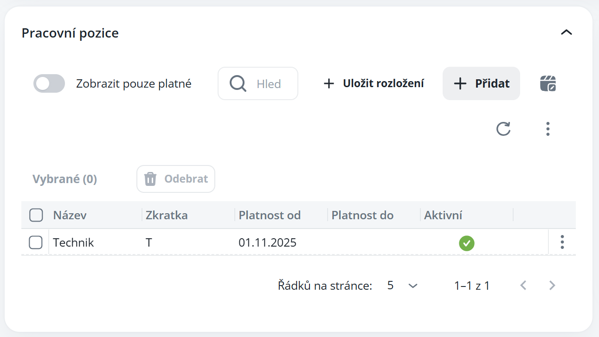Click the layout edit icon beside Přidat

tap(548, 83)
